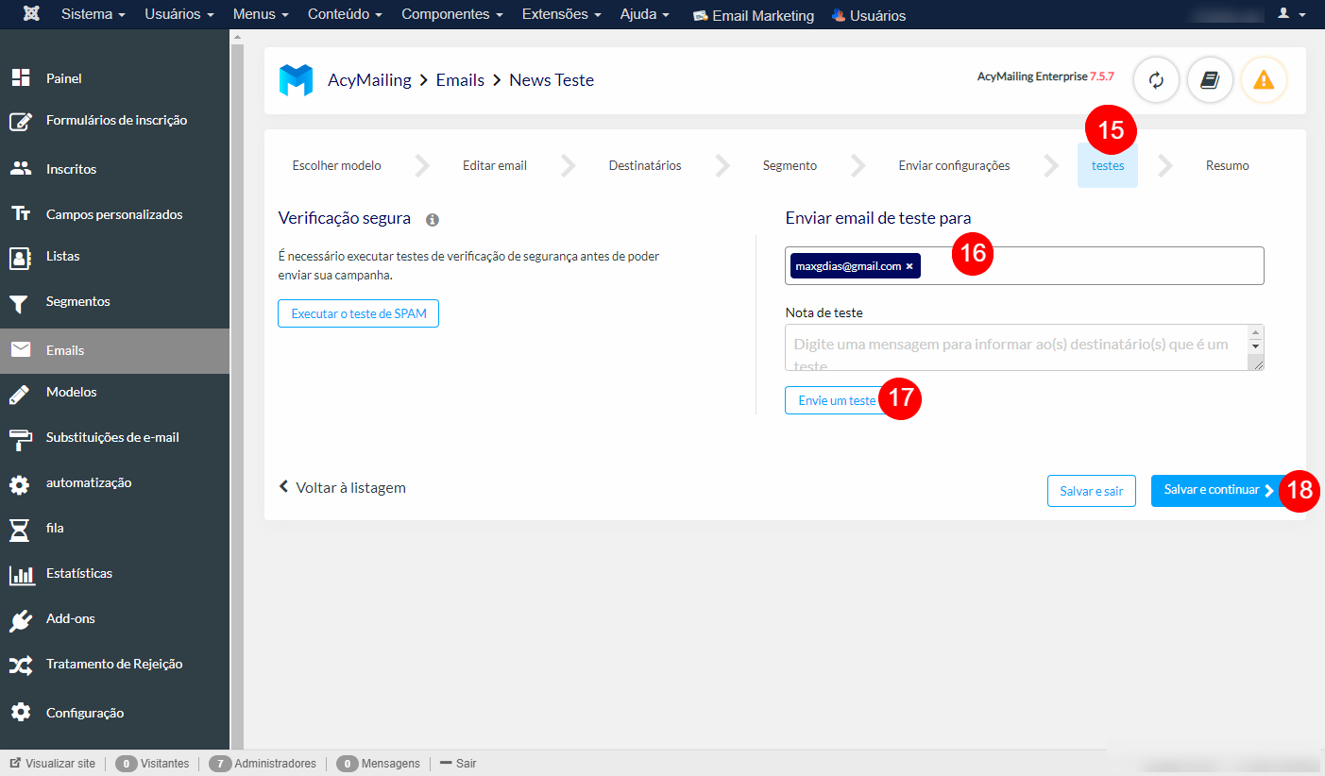The width and height of the screenshot is (1325, 776).
Task: Open the Modelos paint-roller icon
Action: click(20, 392)
